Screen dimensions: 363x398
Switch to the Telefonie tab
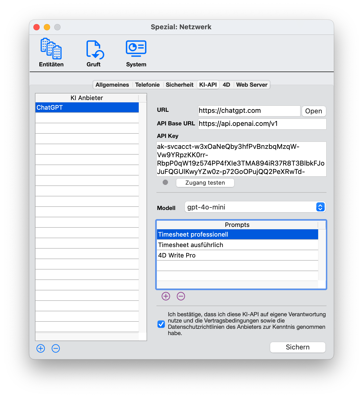point(147,85)
